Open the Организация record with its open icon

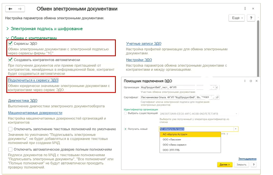[217, 87]
